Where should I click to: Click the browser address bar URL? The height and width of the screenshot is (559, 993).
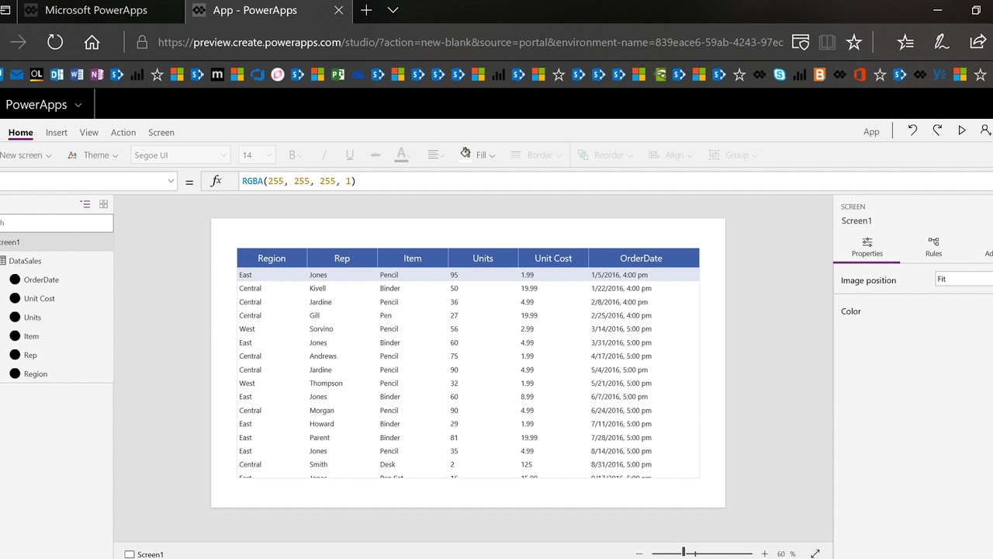pos(470,42)
